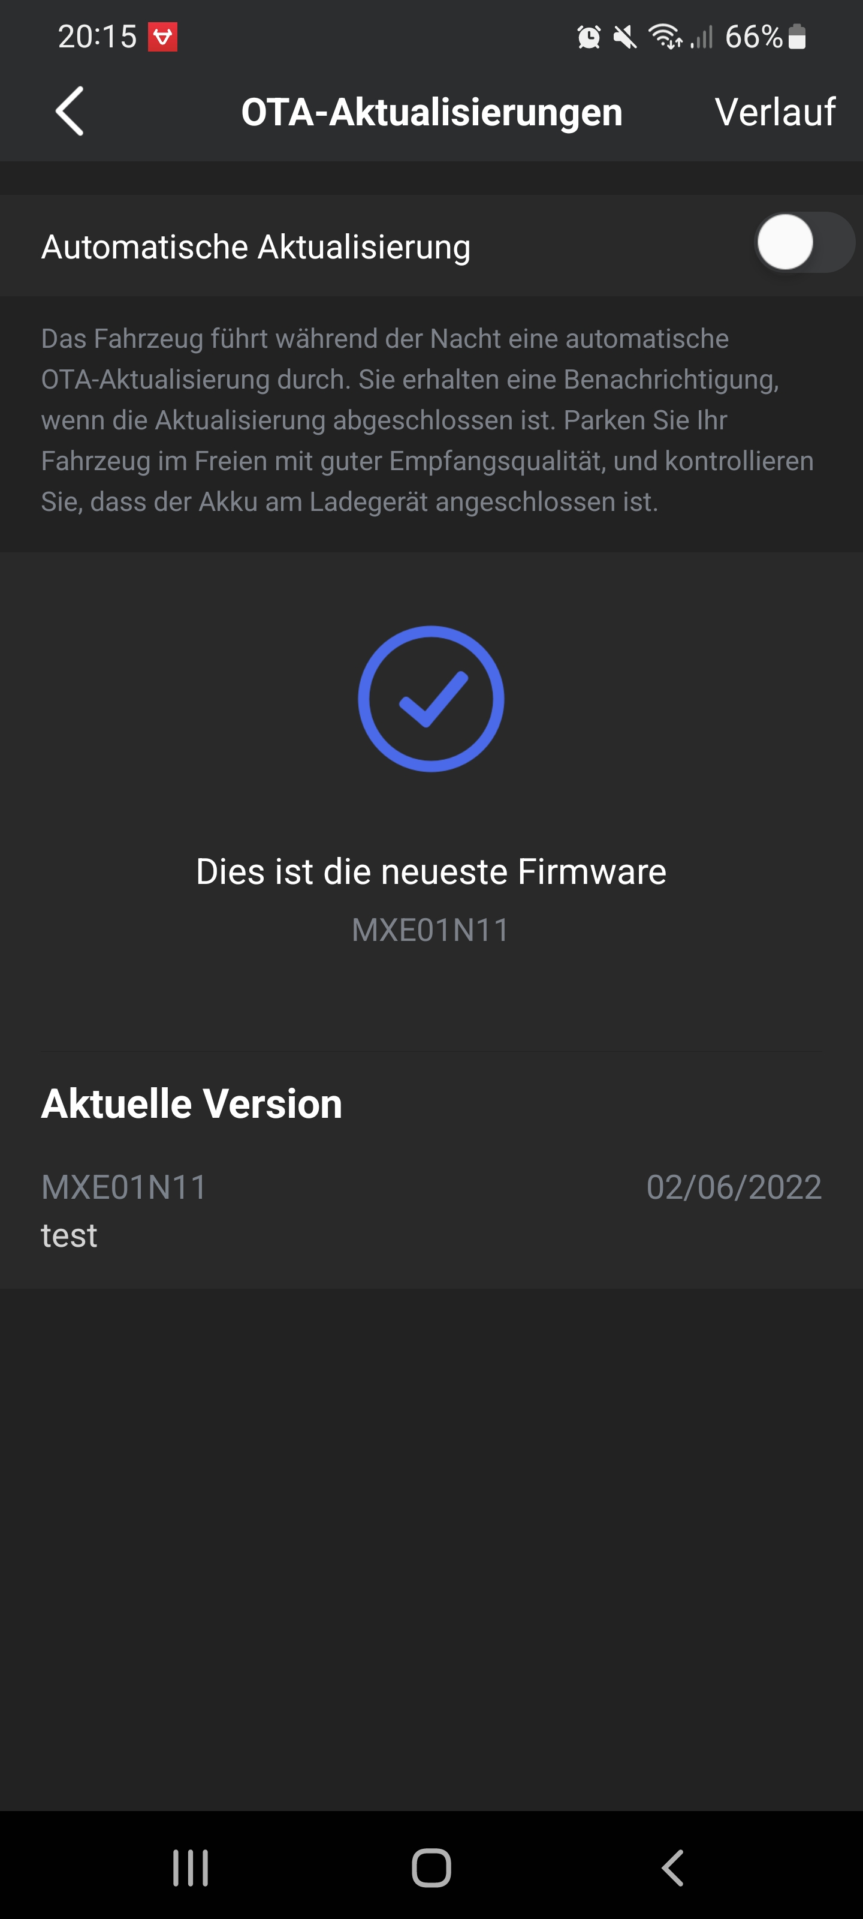This screenshot has height=1919, width=863.
Task: Tap the 20:15 clock in status bar
Action: coord(98,37)
